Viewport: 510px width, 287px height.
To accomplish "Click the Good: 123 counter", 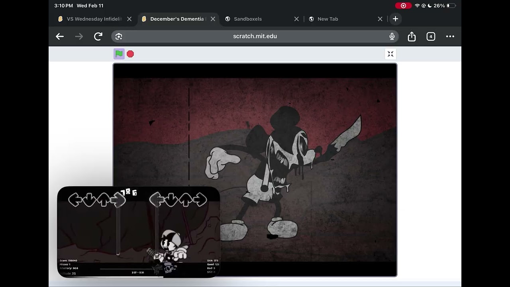I will pos(213,264).
